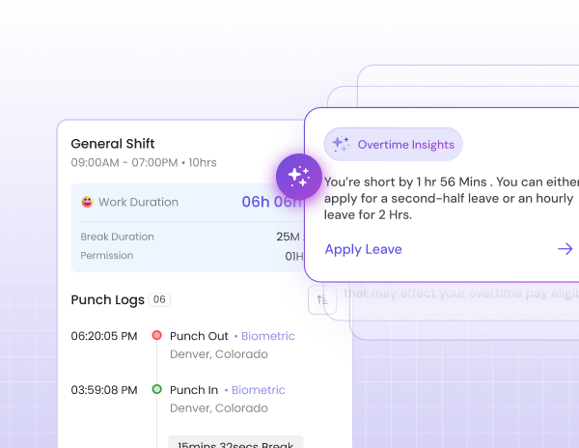This screenshot has width=579, height=448.
Task: Click the sparkle icon in Overtime Insights chip
Action: click(341, 144)
